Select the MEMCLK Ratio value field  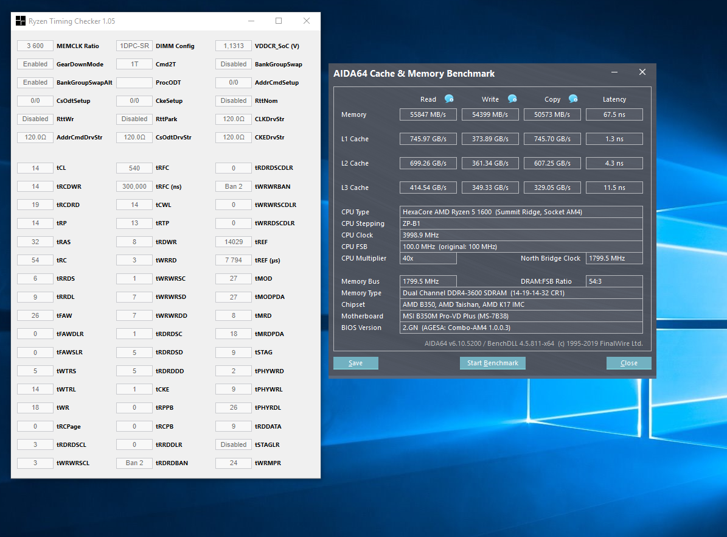35,46
